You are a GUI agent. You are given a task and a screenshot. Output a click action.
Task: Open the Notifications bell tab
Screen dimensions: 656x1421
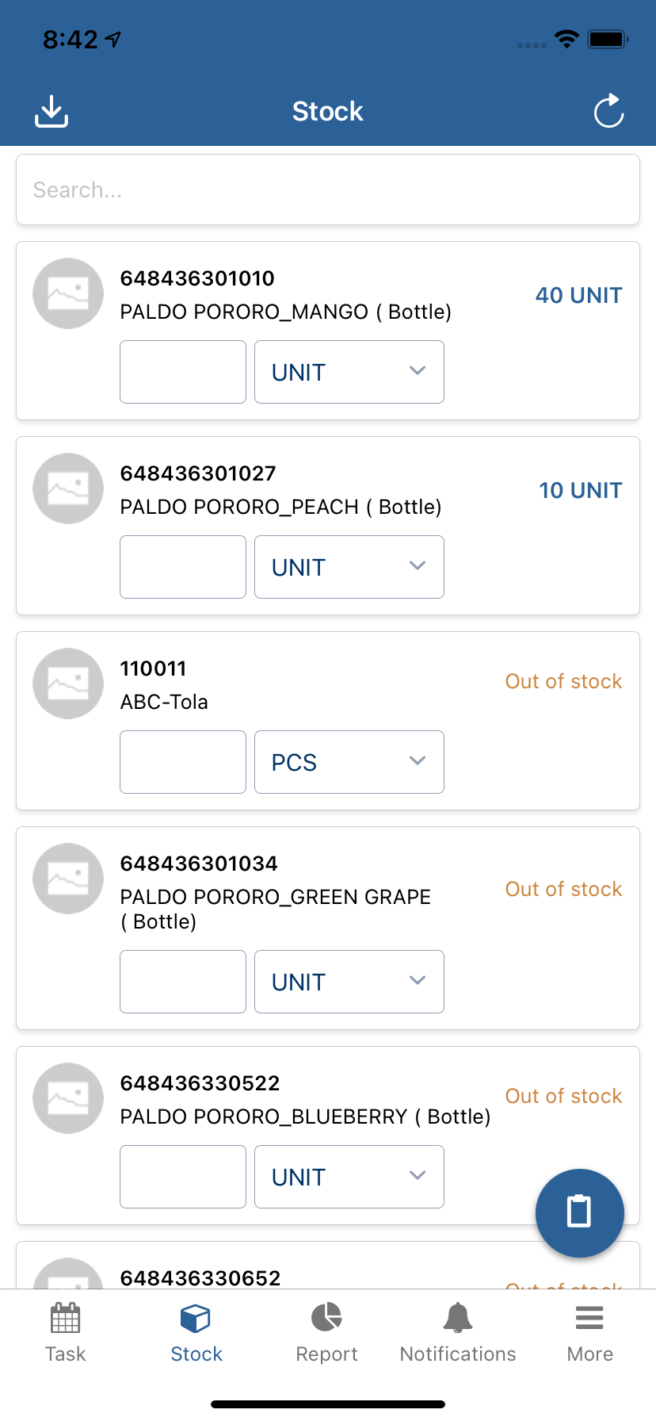458,1333
